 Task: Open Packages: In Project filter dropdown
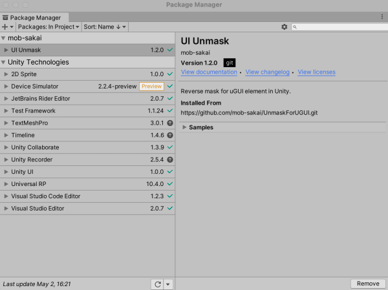pos(48,26)
